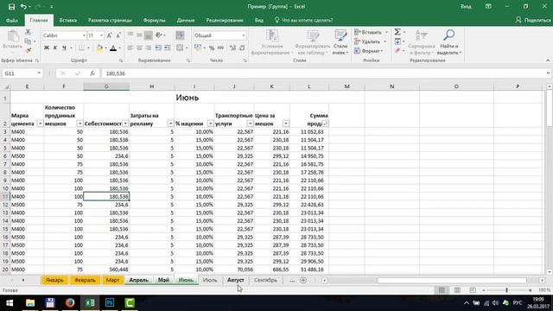Open the Calibri font name dropdown

coord(84,35)
